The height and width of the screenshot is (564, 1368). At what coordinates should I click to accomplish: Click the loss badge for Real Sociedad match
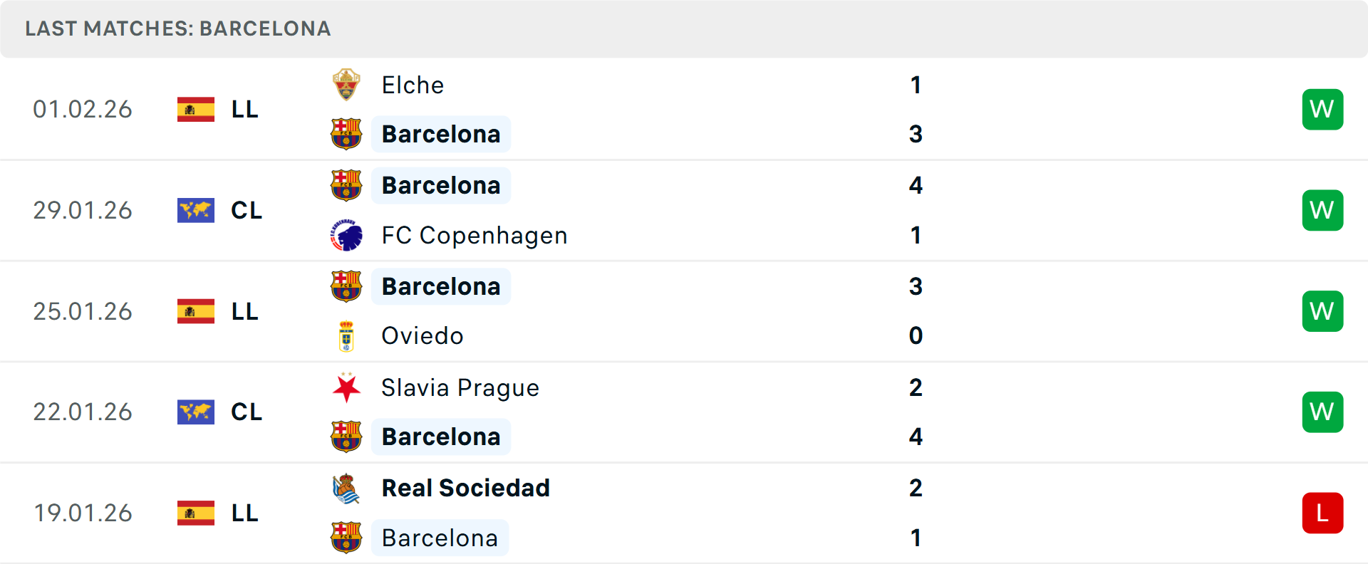tap(1322, 513)
